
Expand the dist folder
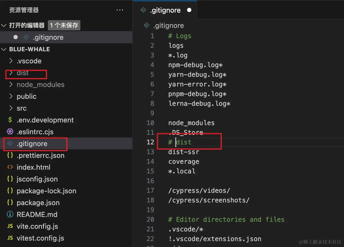click(x=11, y=73)
